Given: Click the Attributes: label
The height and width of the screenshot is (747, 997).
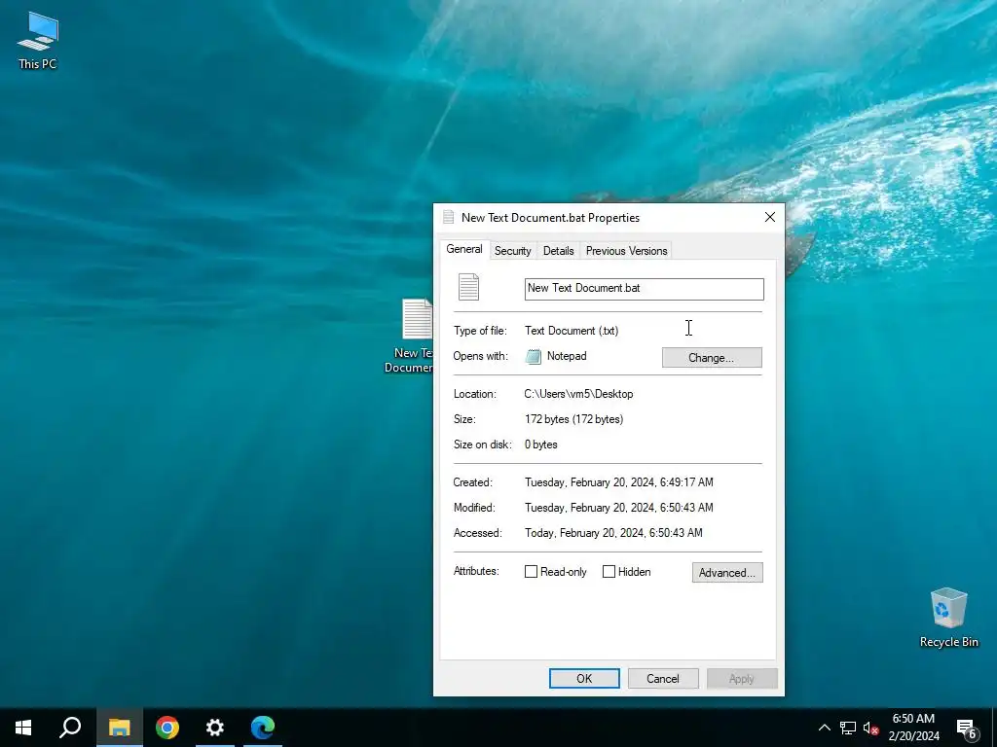Looking at the screenshot, I should point(476,571).
